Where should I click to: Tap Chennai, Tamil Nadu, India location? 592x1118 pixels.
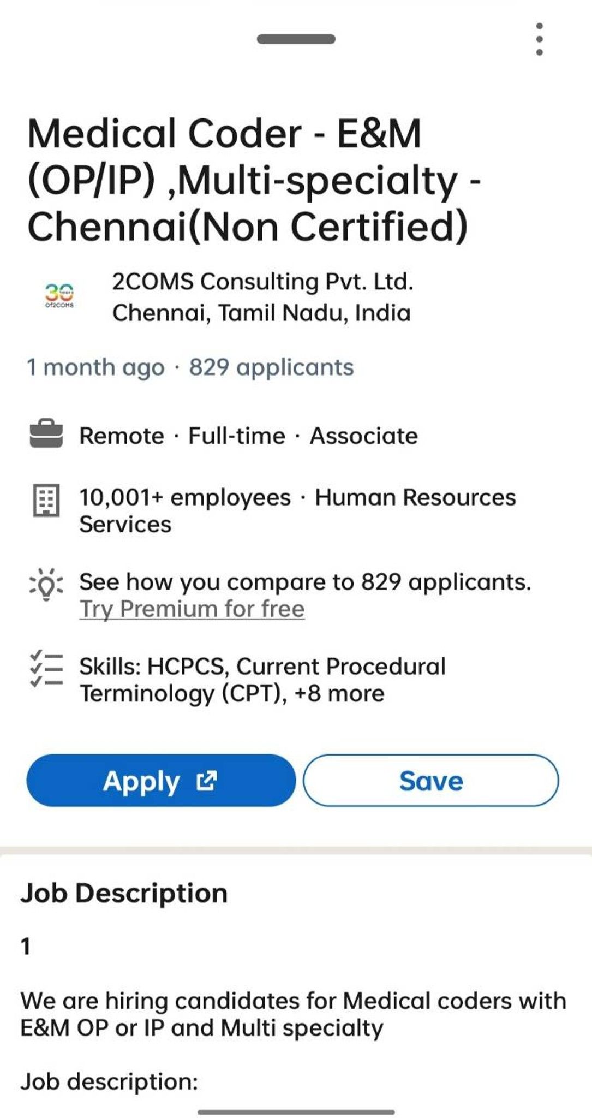coord(261,313)
